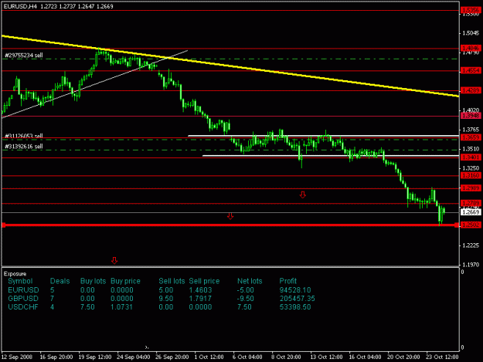
Task: Click the 12 Sep 2008 time axis label
Action: click(17, 357)
